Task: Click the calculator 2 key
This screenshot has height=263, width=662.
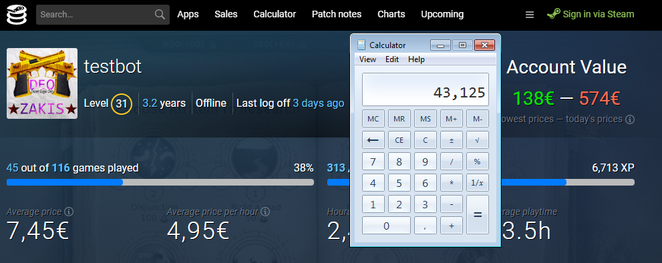Action: coord(399,204)
